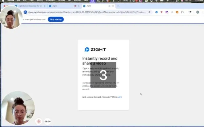Viewport: 204px width, 127px height.
Task: Open a new tab with the plus button
Action: (x=118, y=6)
